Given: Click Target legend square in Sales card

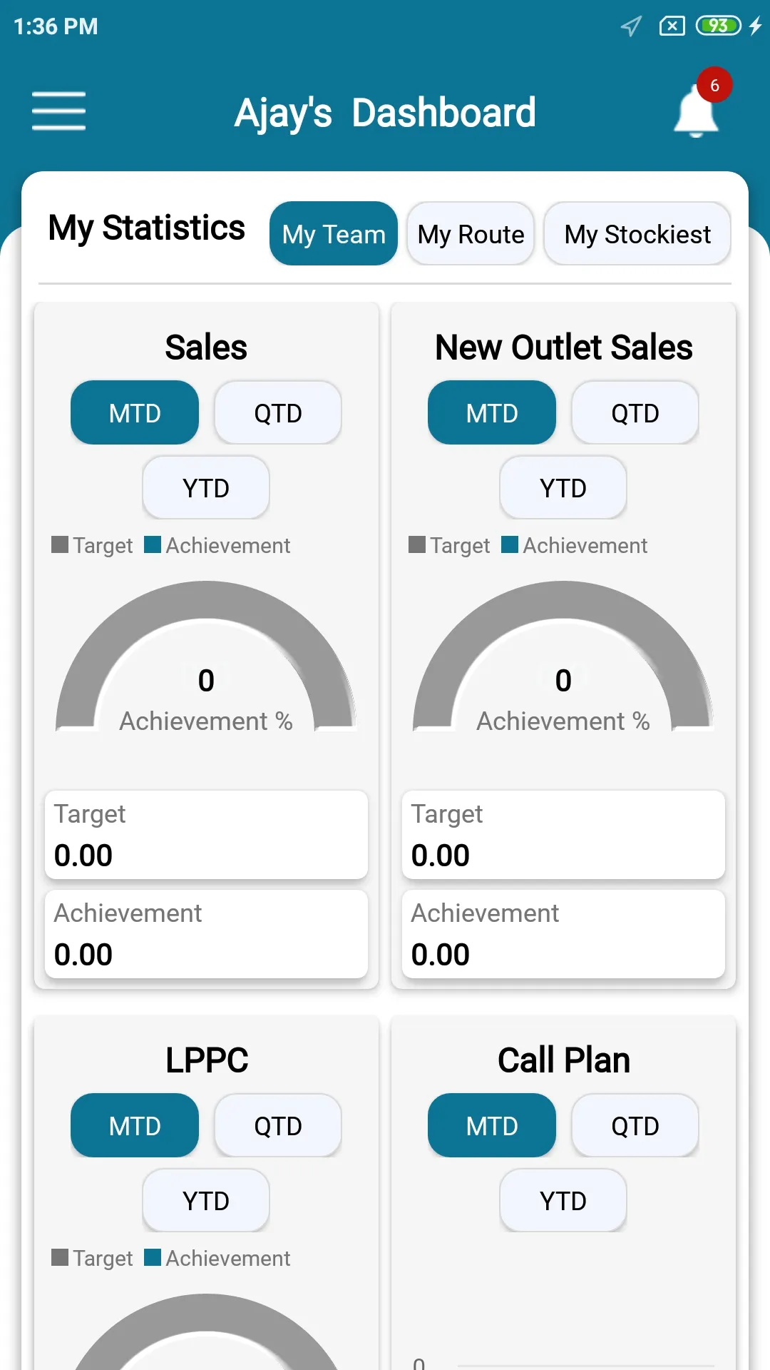Looking at the screenshot, I should coord(60,544).
